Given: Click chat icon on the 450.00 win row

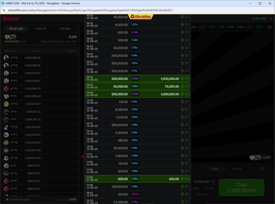Looking at the screenshot, I should (x=187, y=179).
